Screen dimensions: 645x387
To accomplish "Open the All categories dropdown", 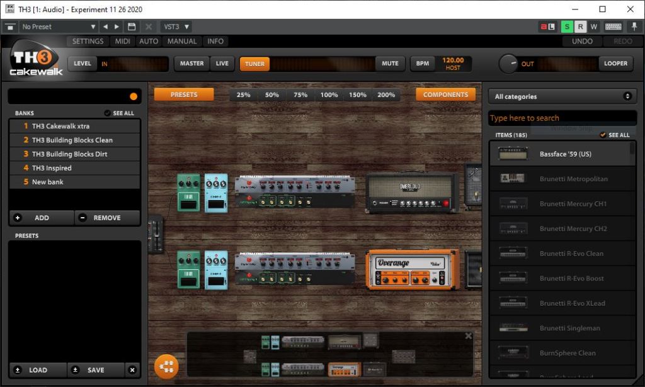I will pyautogui.click(x=562, y=96).
